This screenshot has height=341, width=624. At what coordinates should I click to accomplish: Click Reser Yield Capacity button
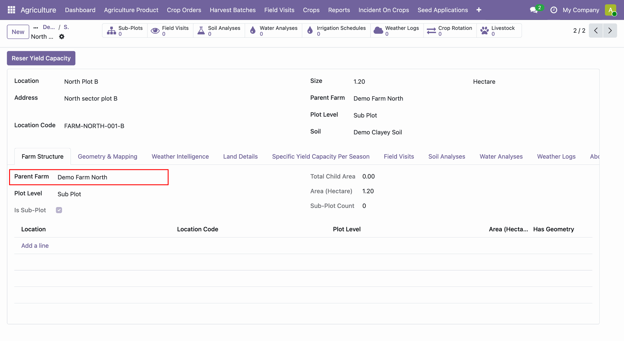41,58
